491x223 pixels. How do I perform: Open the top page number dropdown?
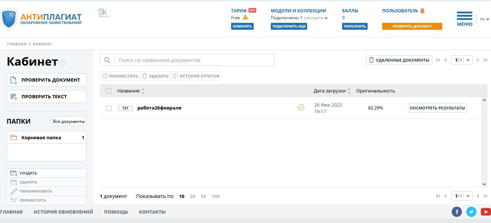click(462, 60)
